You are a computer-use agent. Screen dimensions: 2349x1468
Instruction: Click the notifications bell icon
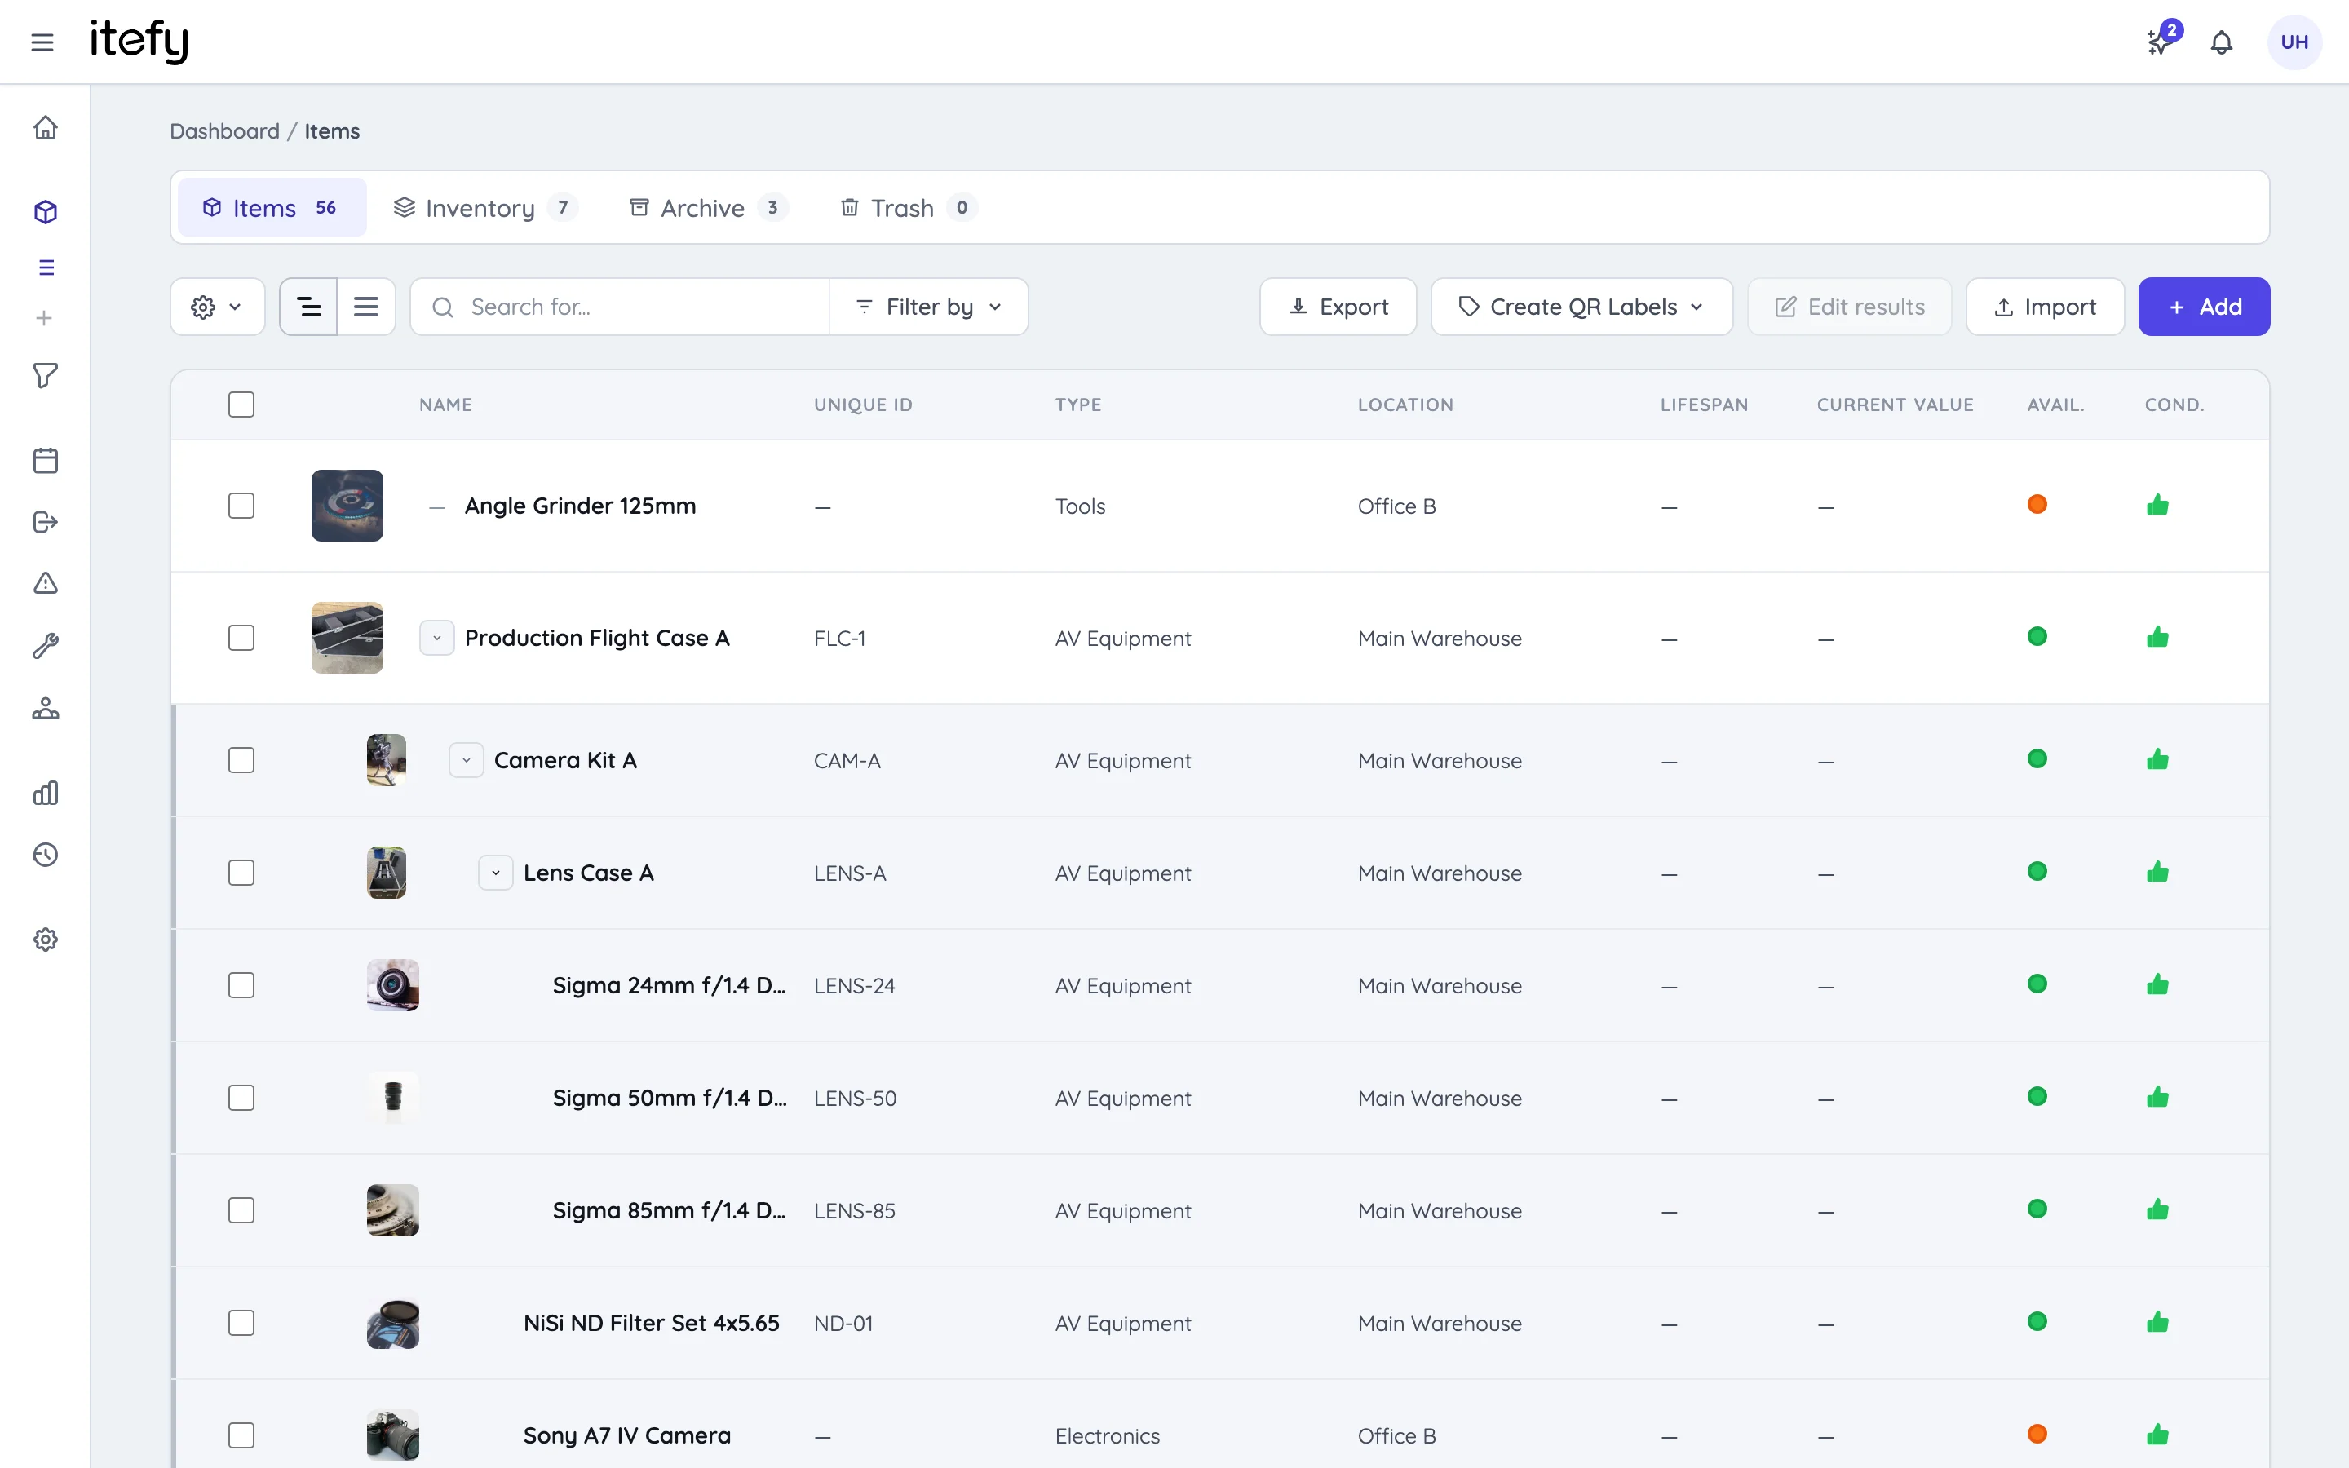(x=2221, y=42)
